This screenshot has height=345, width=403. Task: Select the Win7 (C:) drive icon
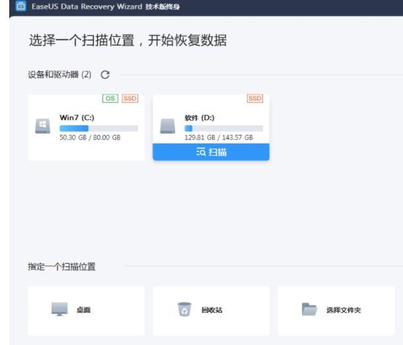43,126
